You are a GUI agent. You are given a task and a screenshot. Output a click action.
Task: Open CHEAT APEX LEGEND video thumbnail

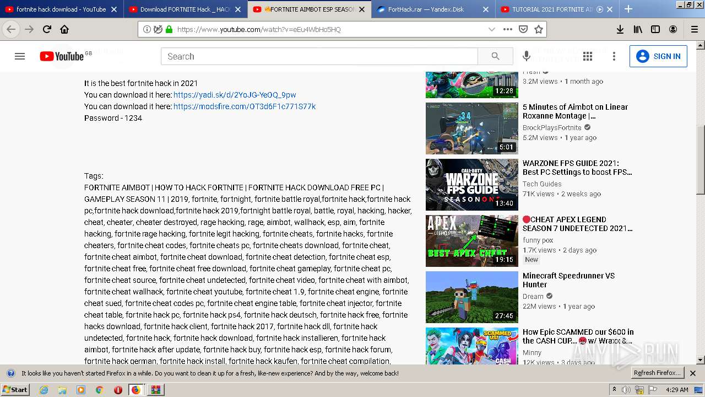coord(472,241)
